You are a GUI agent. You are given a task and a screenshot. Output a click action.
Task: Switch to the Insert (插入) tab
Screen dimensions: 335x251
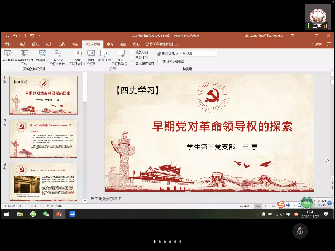pos(35,44)
